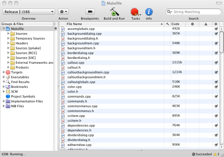224x157 pixels.
Task: Select the Implementation Files smart group
Action: point(27,101)
